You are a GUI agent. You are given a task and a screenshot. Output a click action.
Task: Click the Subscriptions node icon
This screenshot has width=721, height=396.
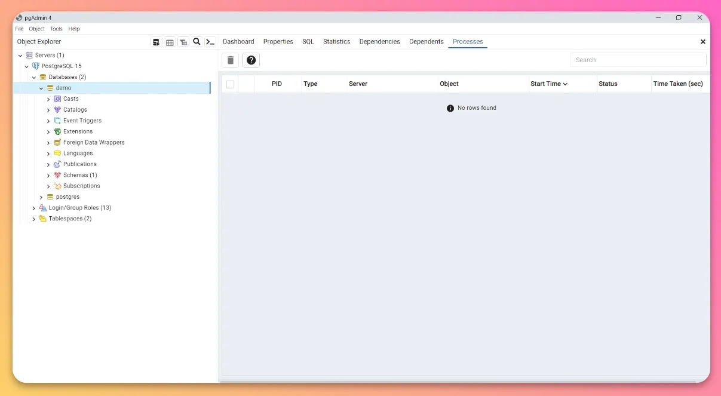(x=57, y=186)
